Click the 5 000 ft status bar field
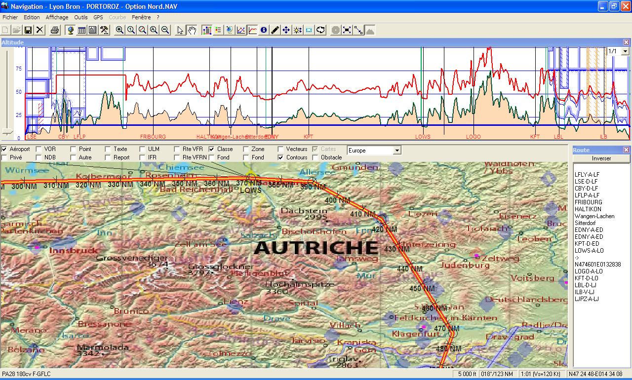The height and width of the screenshot is (380, 632). point(467,374)
